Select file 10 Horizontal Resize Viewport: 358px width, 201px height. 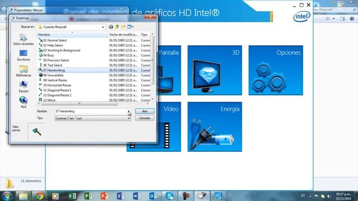pyautogui.click(x=57, y=85)
